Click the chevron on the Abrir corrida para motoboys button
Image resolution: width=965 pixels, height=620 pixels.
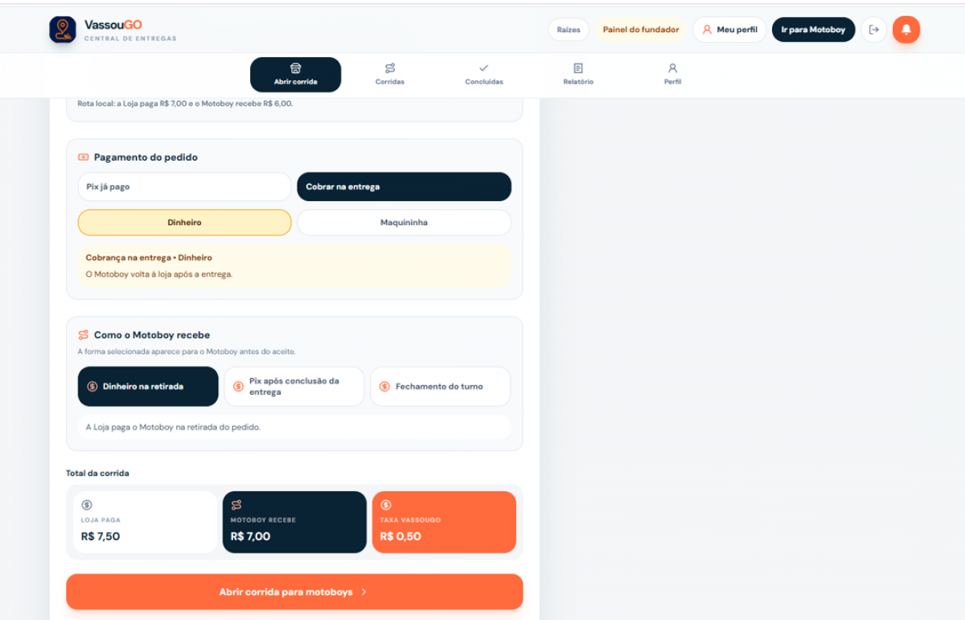pos(364,592)
